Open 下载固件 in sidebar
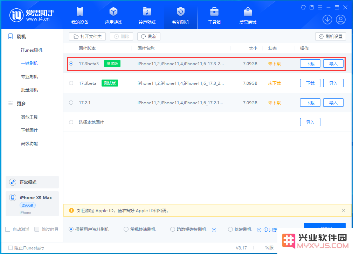Viewport: 353px width, 254px height. click(29, 130)
